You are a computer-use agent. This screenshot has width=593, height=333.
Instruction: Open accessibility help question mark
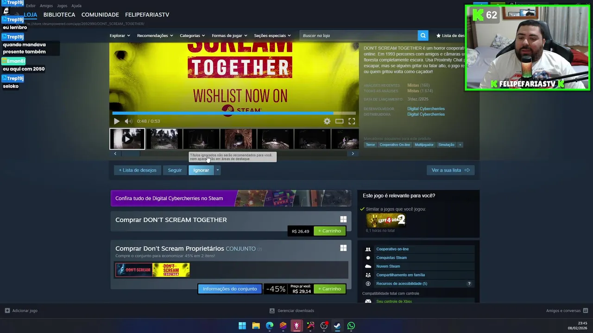point(469,284)
